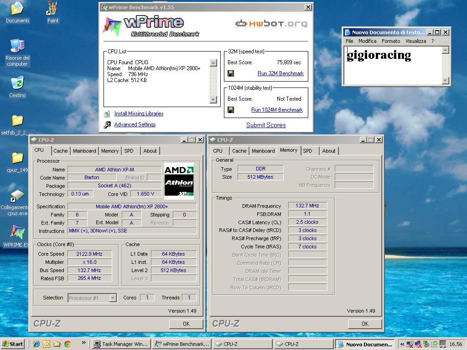This screenshot has height=350, width=467.
Task: Open the cpuz_149 folder icon
Action: [17, 158]
